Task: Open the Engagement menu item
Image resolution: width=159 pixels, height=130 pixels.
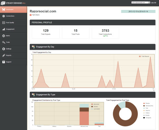Action: [14, 29]
